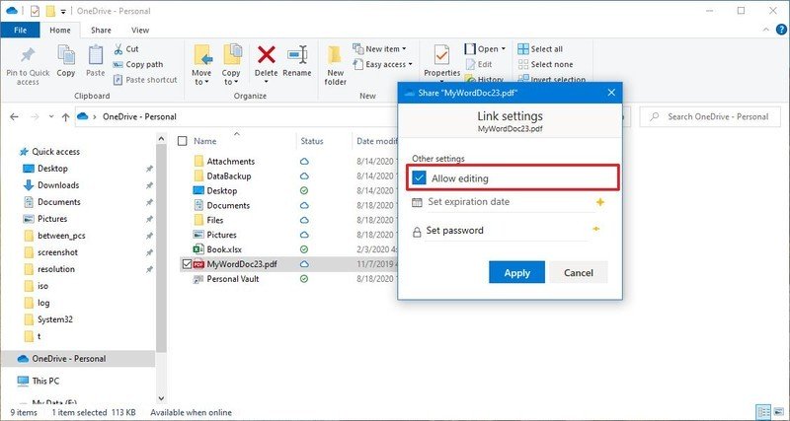The image size is (790, 421).
Task: Click the Cancel button
Action: (579, 273)
